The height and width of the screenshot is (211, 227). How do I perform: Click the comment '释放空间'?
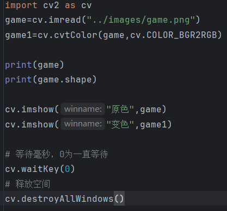(28, 184)
